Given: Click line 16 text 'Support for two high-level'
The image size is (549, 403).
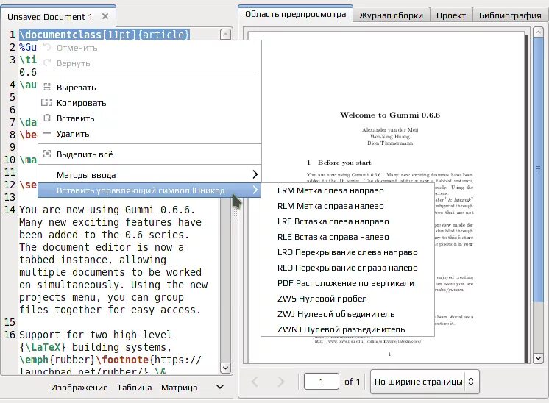Looking at the screenshot, I should tap(95, 335).
